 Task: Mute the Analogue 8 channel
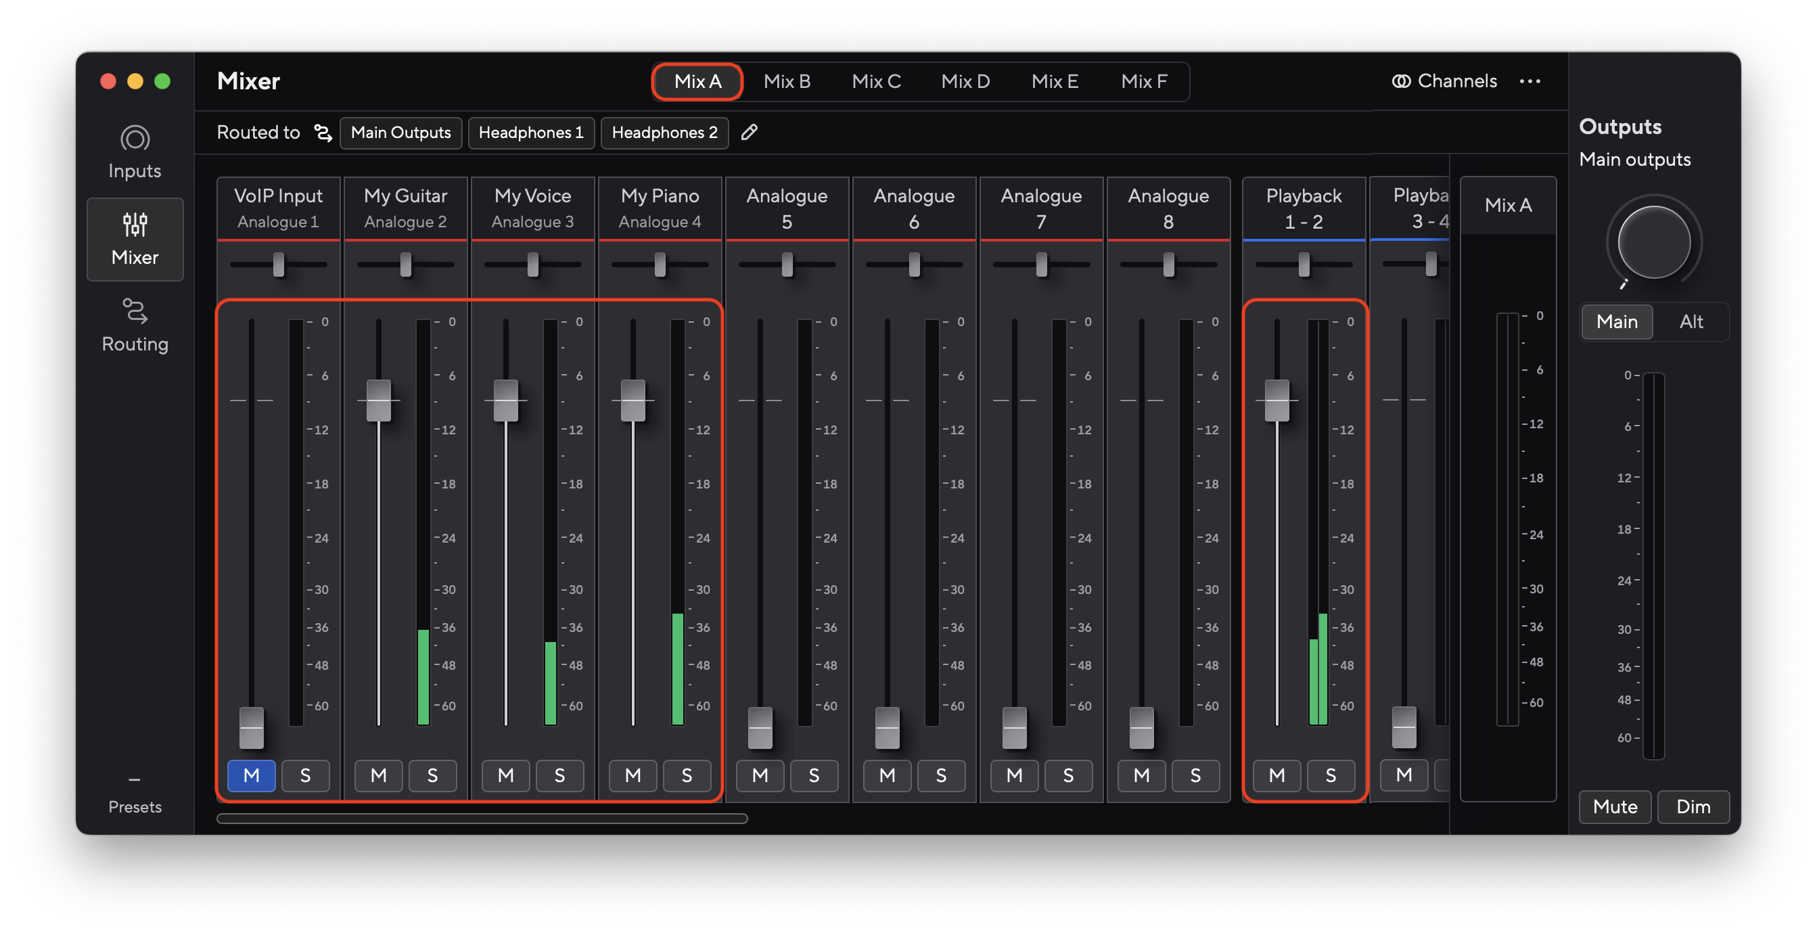tap(1141, 775)
